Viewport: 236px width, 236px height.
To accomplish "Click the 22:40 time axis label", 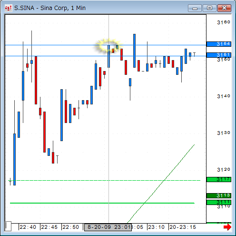I will click(x=28, y=227).
